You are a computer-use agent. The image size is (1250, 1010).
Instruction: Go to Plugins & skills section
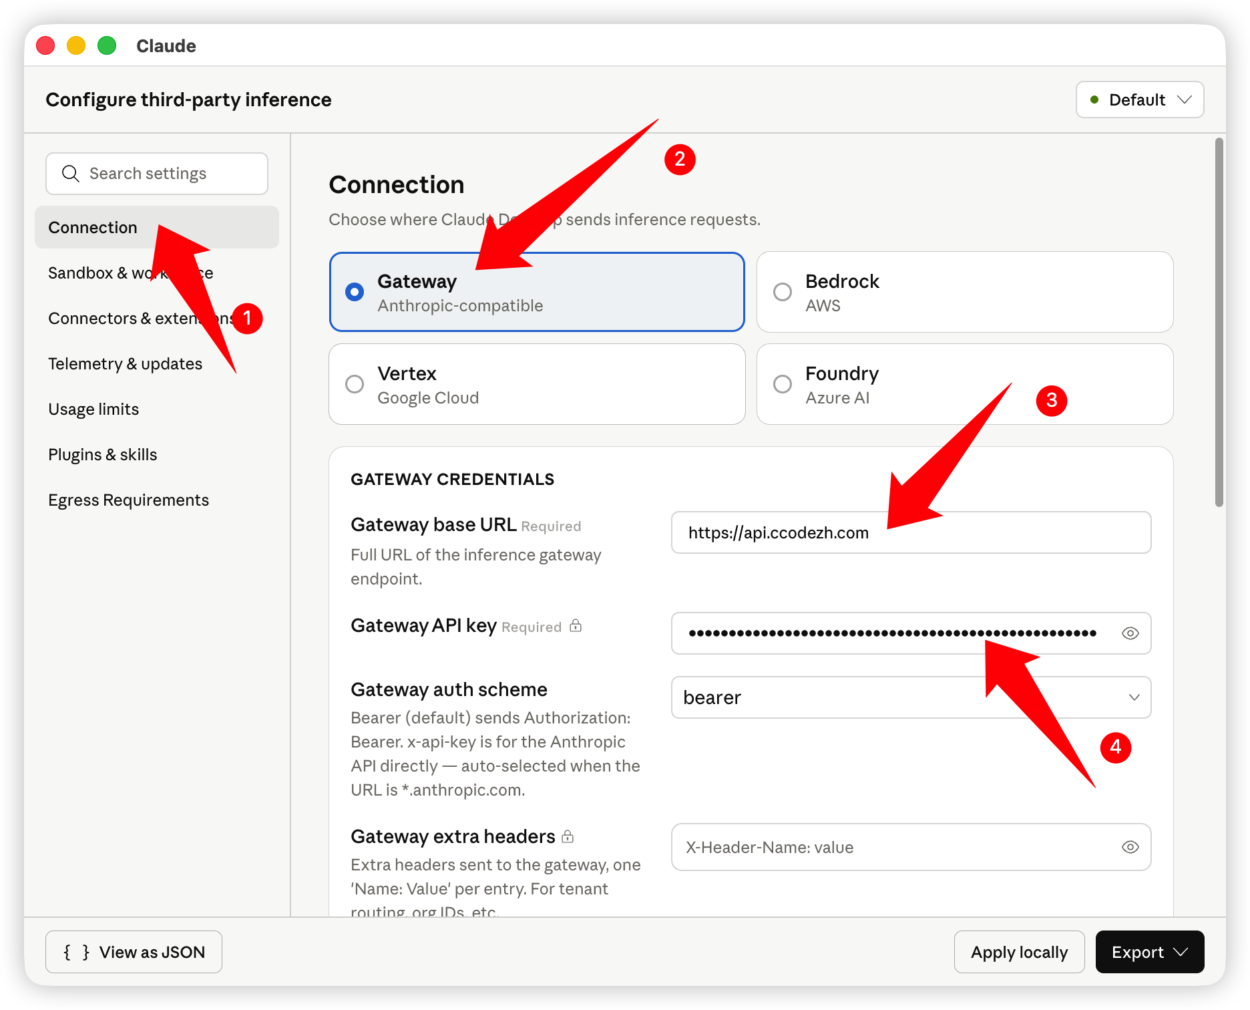point(157,454)
